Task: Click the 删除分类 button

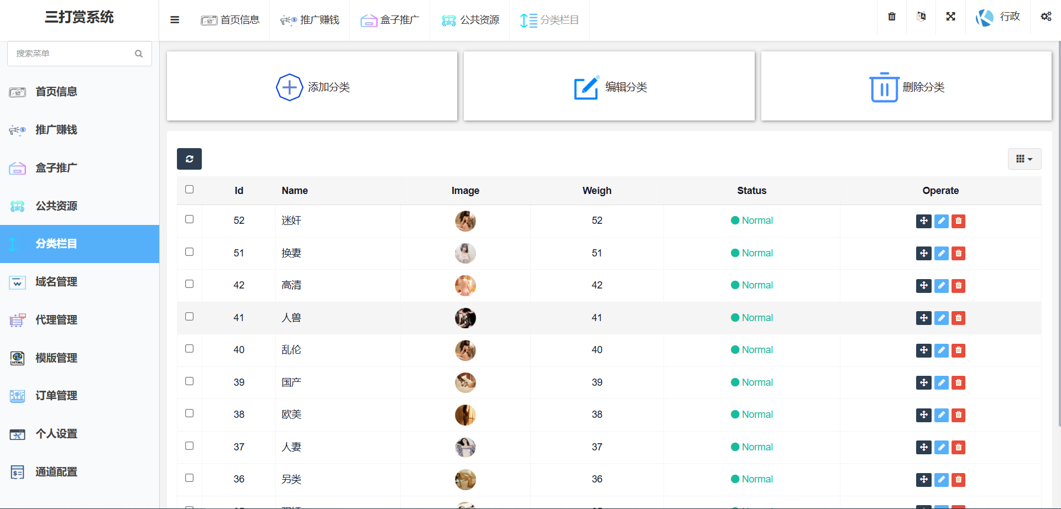Action: tap(906, 87)
